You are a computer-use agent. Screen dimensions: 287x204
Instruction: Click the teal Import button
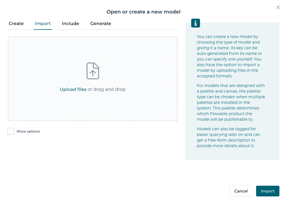(x=267, y=191)
